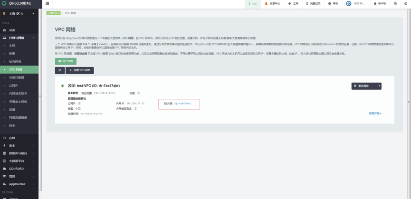Collapse the 计算与网络 sidebar section
411x199 pixels.
(x=19, y=38)
